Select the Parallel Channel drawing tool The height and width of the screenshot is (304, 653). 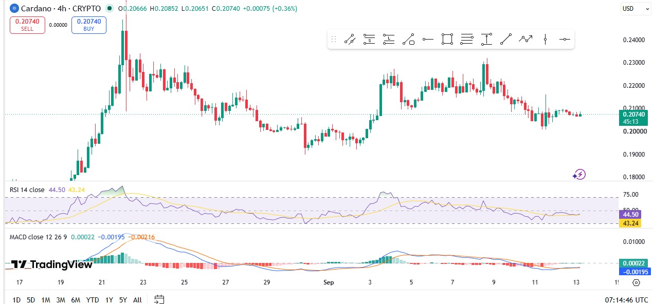[x=350, y=39]
